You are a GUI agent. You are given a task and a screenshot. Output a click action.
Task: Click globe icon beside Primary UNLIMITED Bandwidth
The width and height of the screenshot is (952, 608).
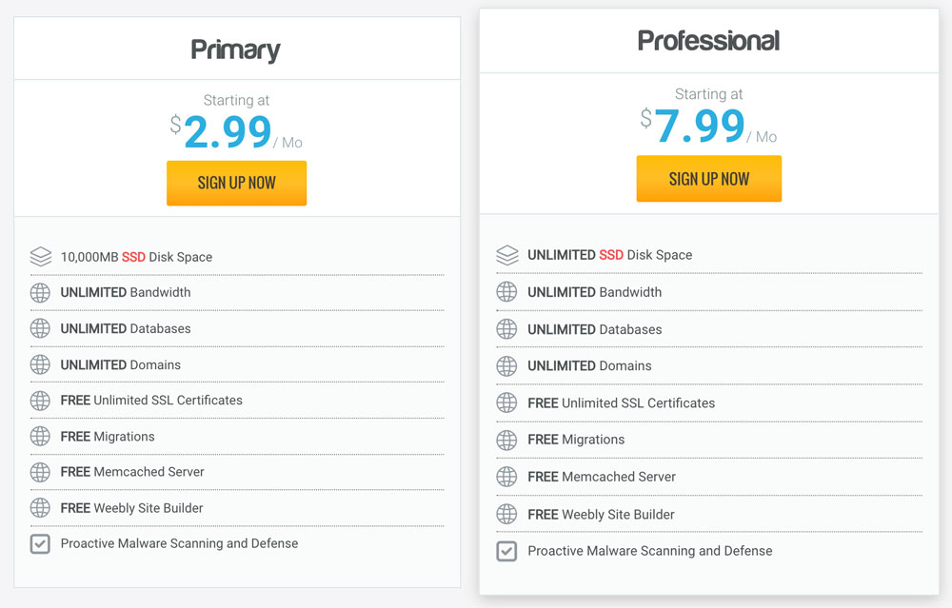40,292
